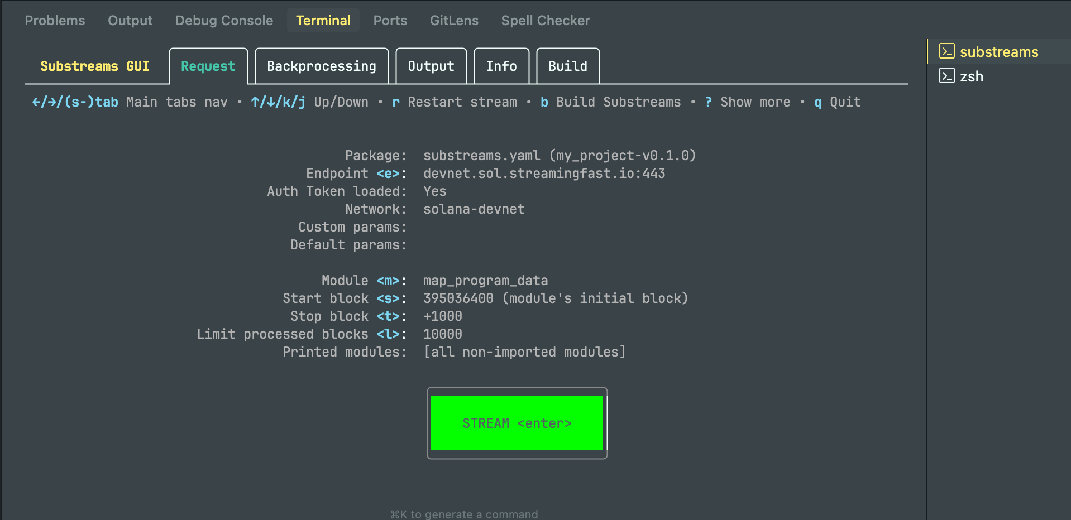Click the Limit processed blocks <l> label
This screenshot has height=520, width=1071.
[302, 334]
